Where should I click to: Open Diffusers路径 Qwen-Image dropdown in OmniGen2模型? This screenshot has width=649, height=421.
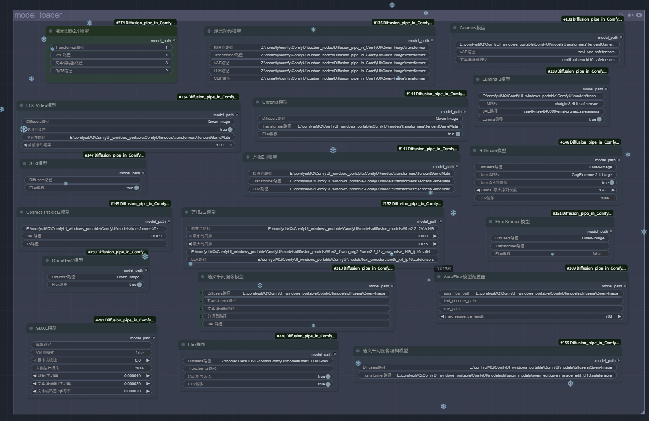point(96,277)
